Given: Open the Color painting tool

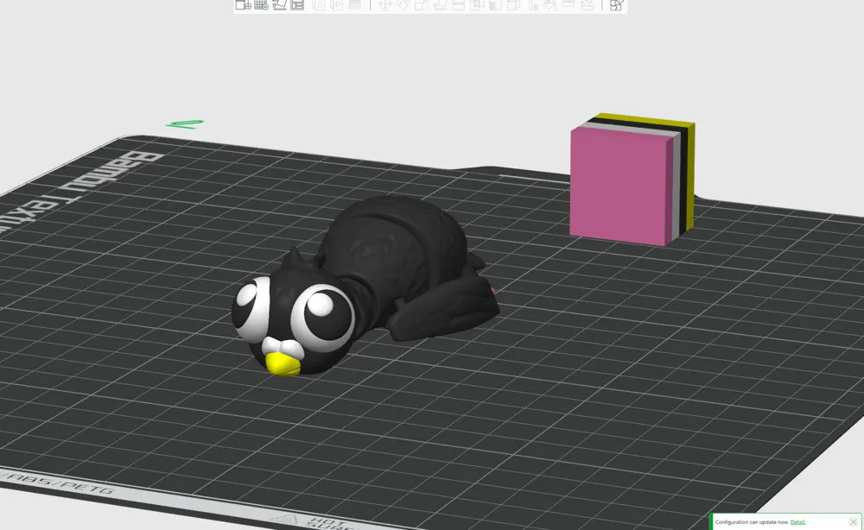Looking at the screenshot, I should click(x=511, y=5).
